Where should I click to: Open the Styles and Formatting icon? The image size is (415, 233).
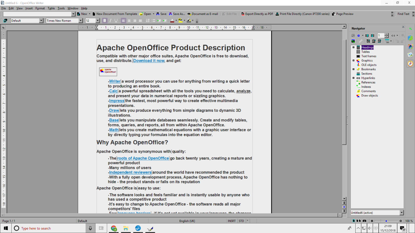click(x=5, y=21)
